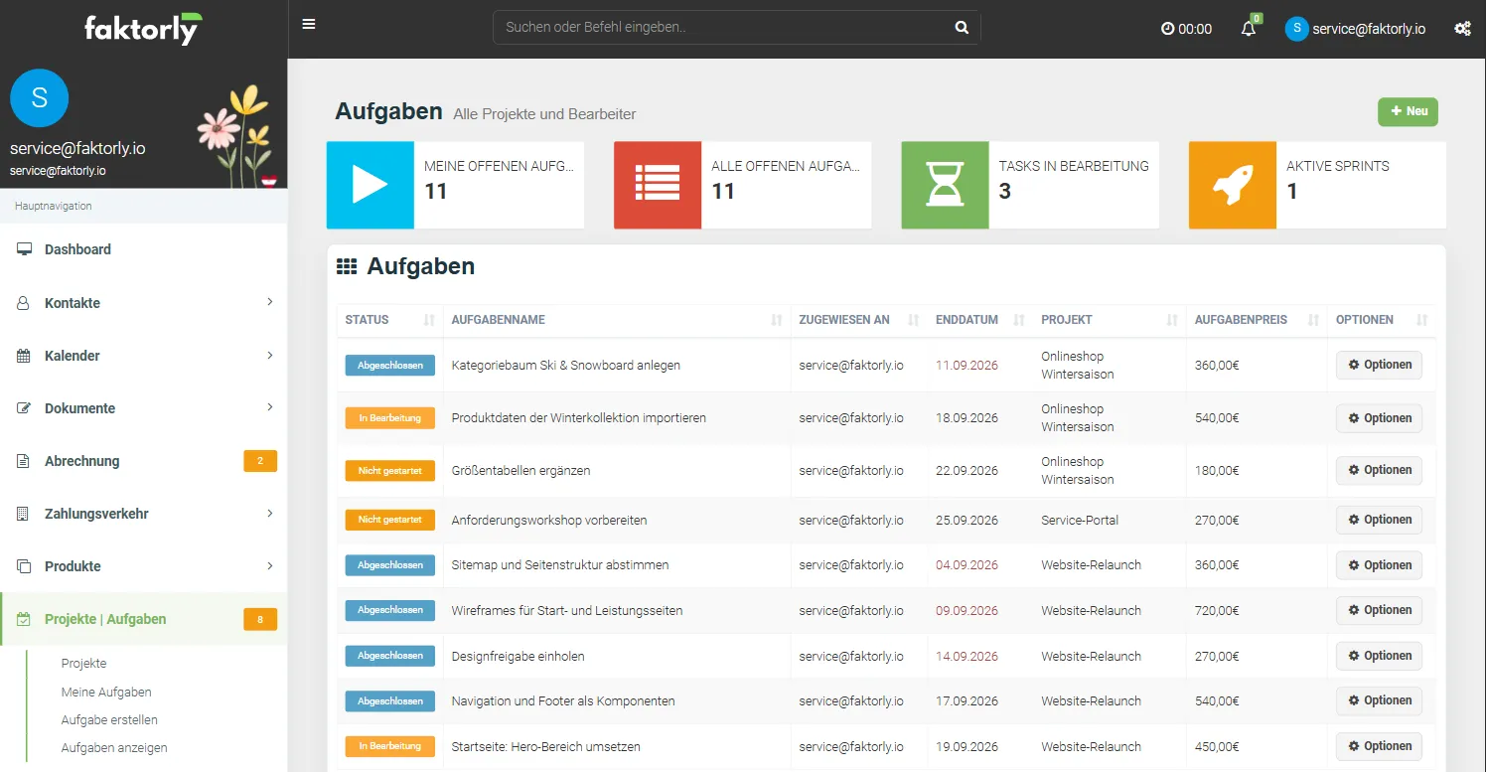Click the Sitemap und Seitenstruktur abstimmen task
The image size is (1486, 772).
(560, 565)
